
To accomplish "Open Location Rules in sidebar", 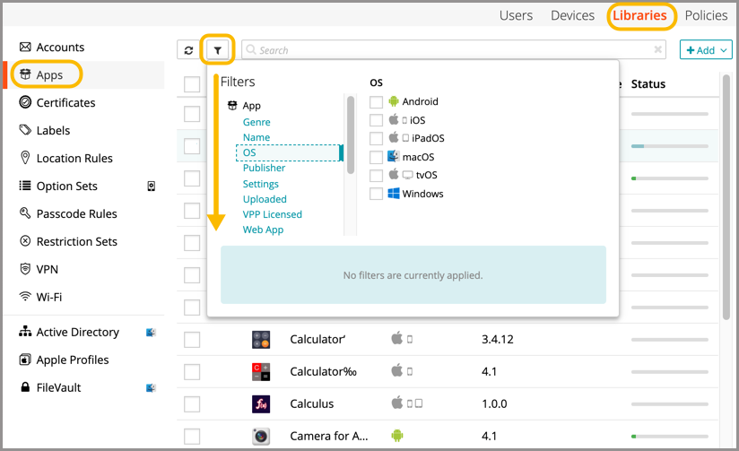I will coord(74,158).
